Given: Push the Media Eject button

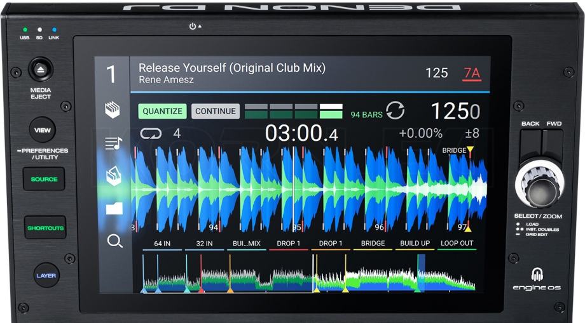Looking at the screenshot, I should [41, 69].
